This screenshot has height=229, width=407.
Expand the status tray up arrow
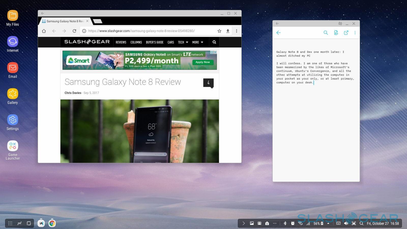pyautogui.click(x=328, y=223)
